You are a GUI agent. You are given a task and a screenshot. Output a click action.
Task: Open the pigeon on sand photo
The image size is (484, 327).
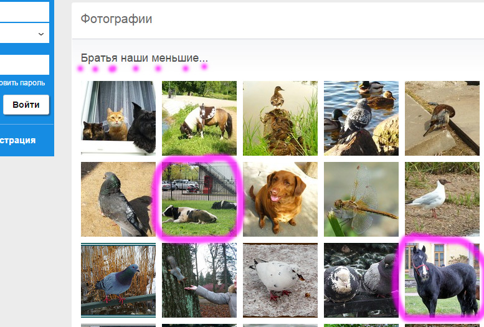[118, 199]
